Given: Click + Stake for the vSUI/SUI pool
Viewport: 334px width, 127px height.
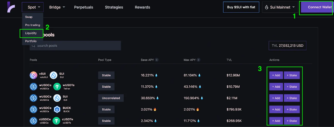Looking at the screenshot, I should pyautogui.click(x=292, y=75).
